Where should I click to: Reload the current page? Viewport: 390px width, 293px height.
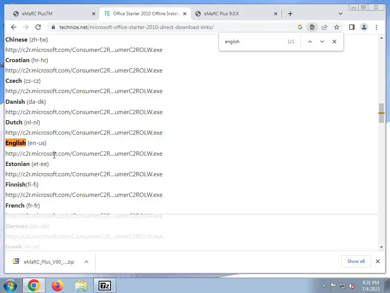coord(38,27)
